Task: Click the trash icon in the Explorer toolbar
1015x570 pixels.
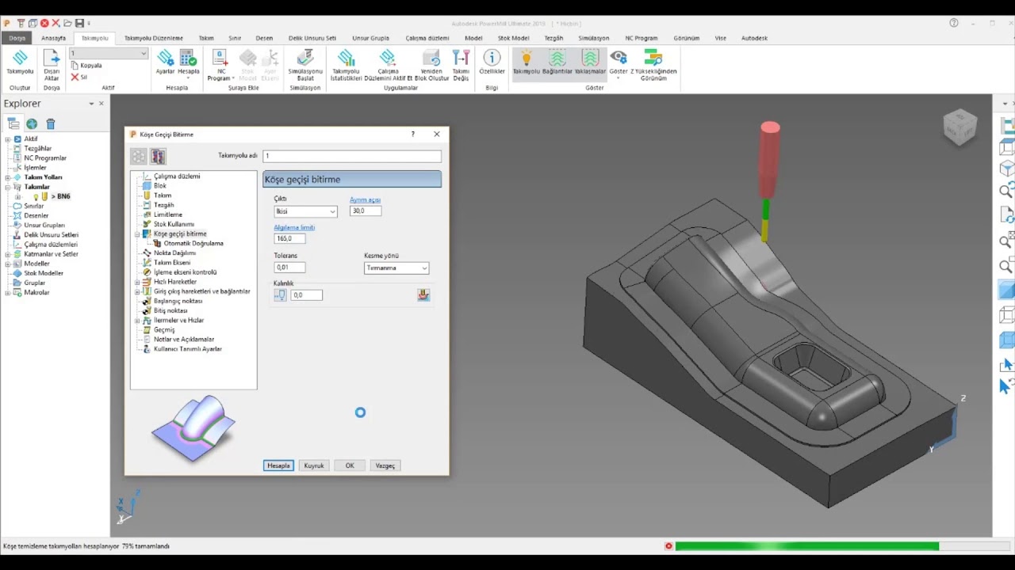Action: coord(51,123)
